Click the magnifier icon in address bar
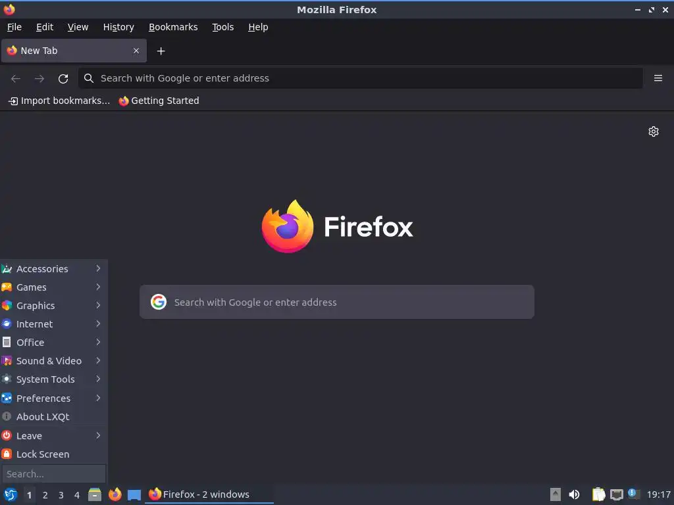The height and width of the screenshot is (505, 674). (x=89, y=78)
